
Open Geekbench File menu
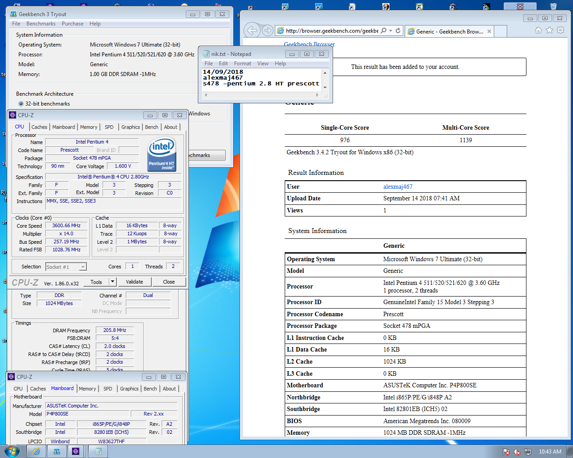tap(16, 24)
